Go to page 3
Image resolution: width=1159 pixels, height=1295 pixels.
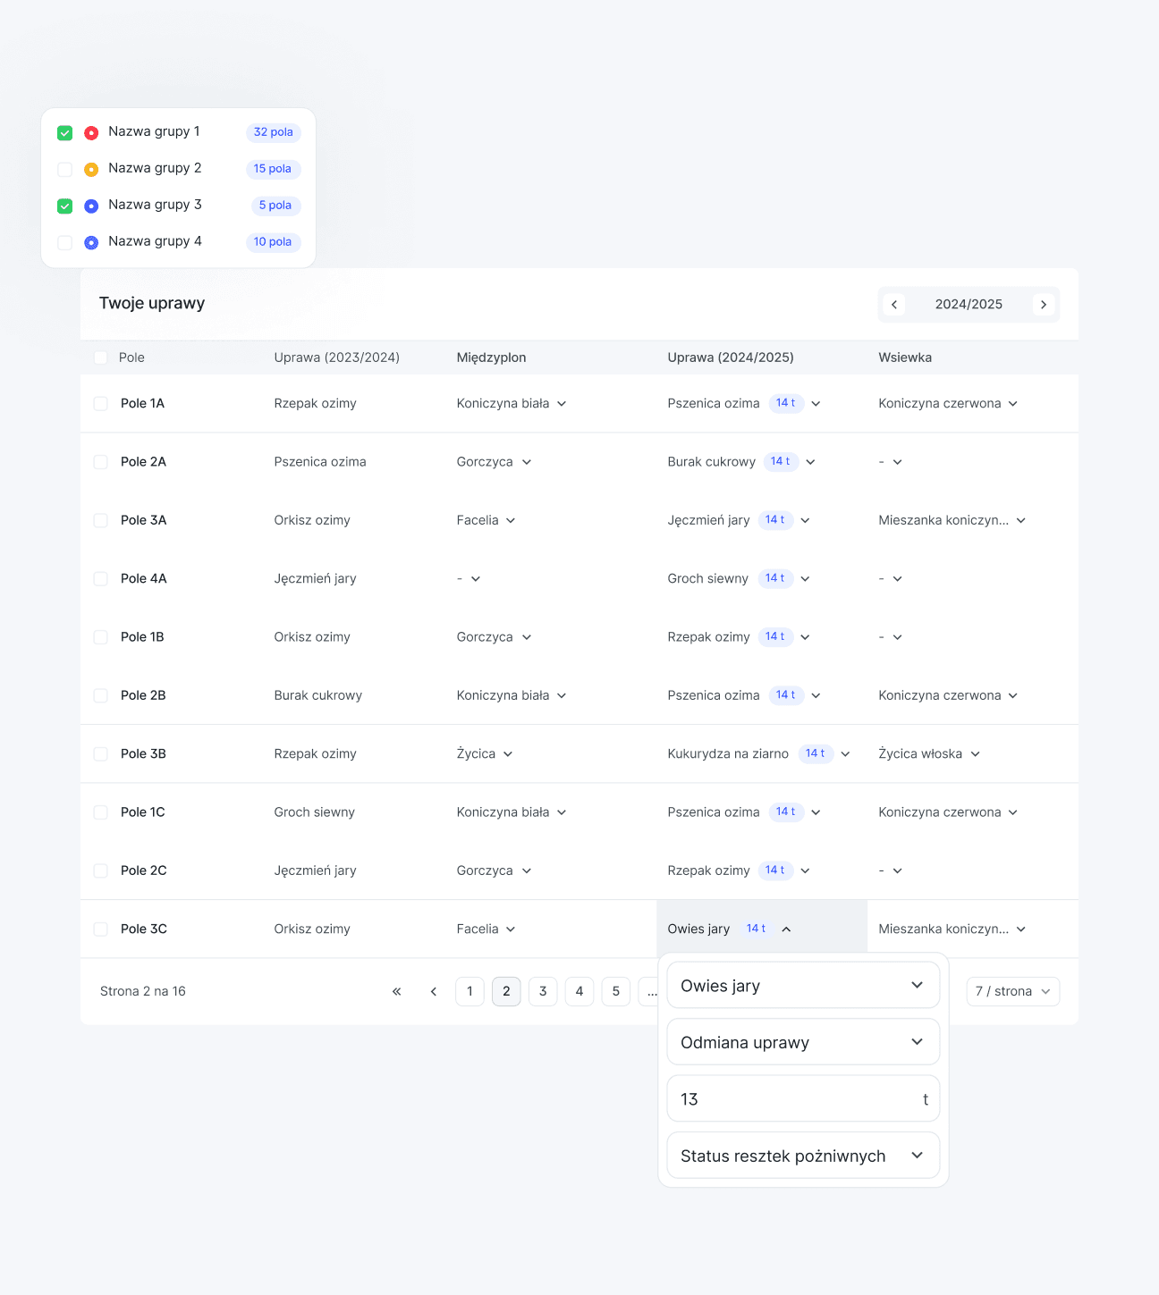tap(543, 991)
